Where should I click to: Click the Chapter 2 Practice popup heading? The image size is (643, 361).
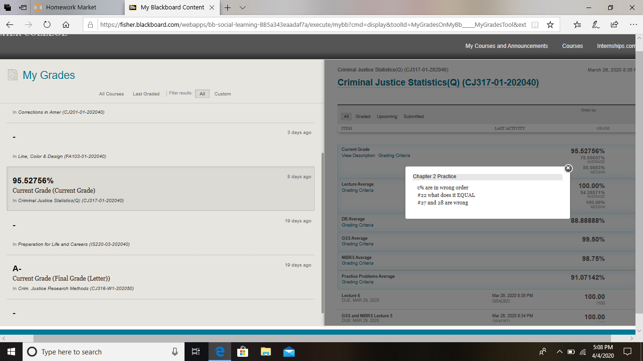pyautogui.click(x=434, y=176)
